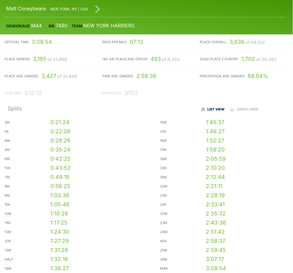Click the gun time 3:12:12

click(x=33, y=93)
